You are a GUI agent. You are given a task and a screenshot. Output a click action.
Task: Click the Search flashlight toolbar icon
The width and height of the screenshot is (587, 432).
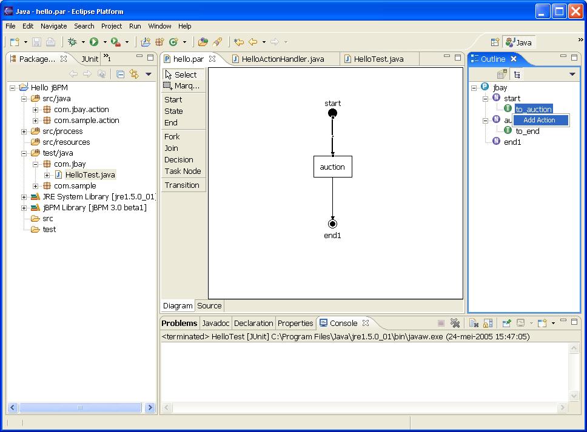pos(217,42)
